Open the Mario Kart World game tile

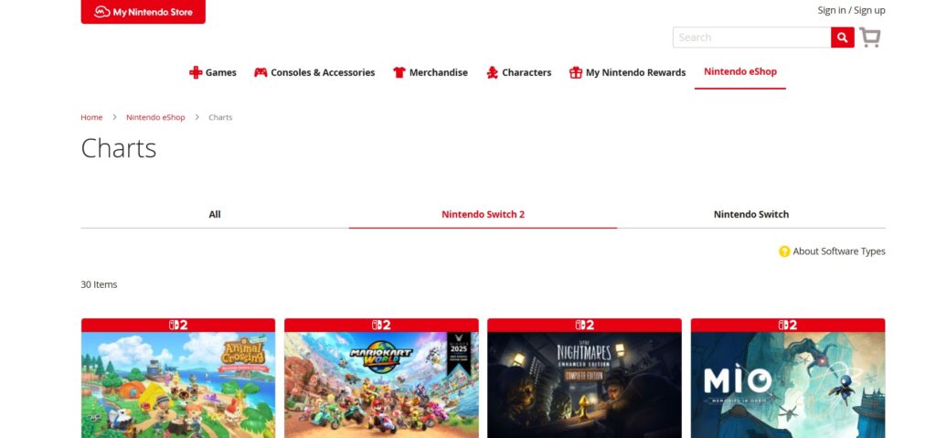[x=381, y=384]
